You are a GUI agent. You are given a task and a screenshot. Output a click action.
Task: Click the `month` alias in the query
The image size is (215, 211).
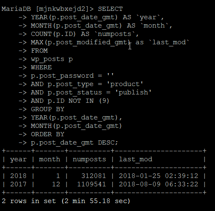click(154, 26)
